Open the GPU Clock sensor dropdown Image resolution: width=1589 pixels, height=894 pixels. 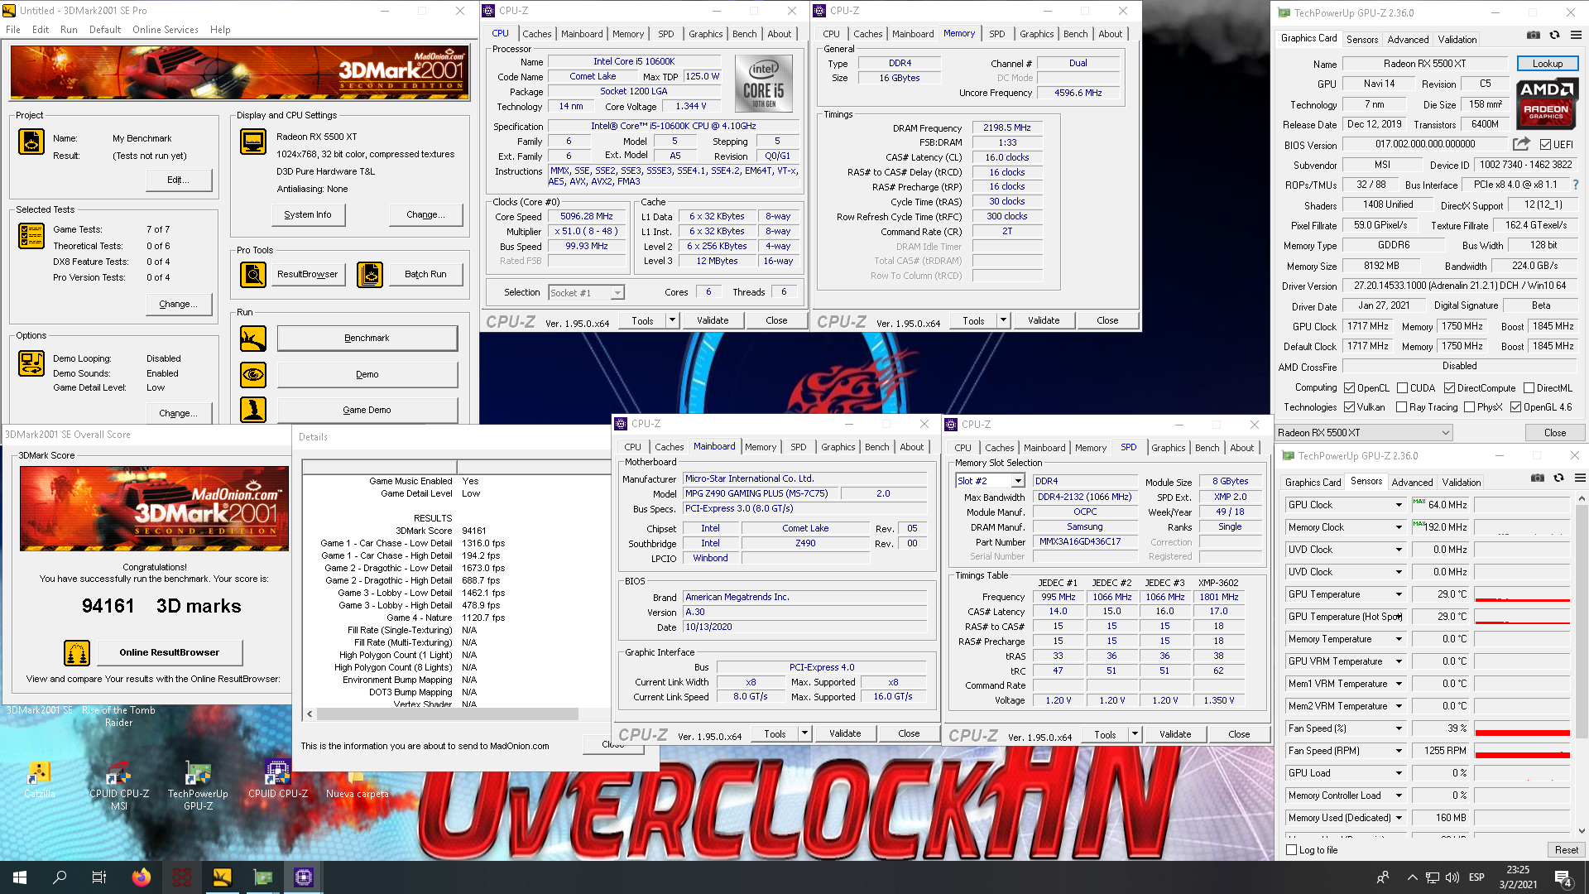(x=1399, y=505)
